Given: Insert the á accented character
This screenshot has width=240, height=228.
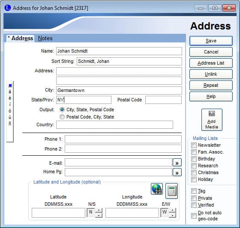Looking at the screenshot, I should pos(10,92).
